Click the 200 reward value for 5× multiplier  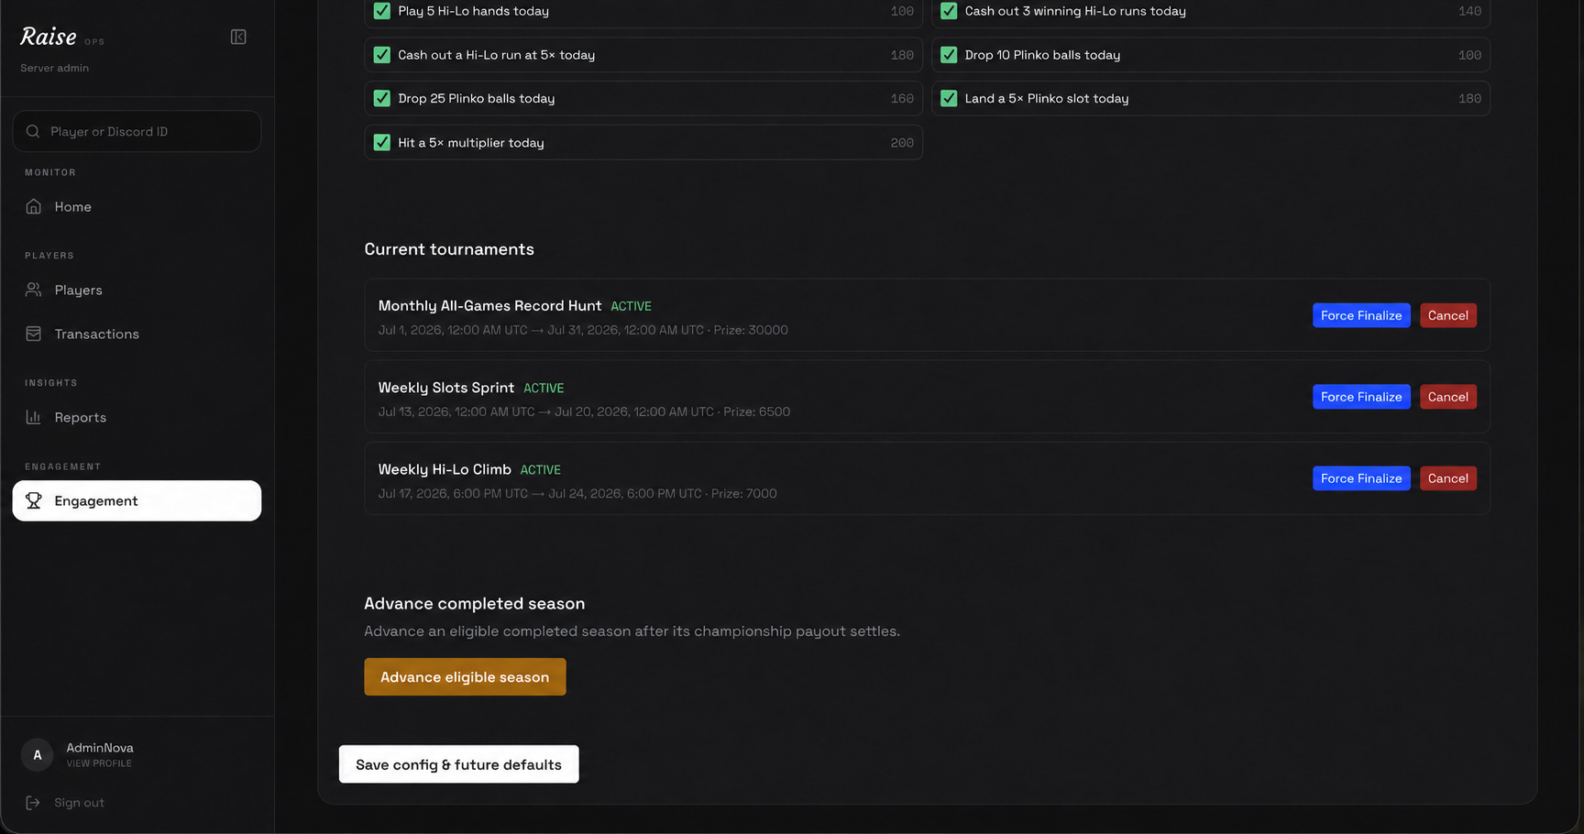coord(902,143)
